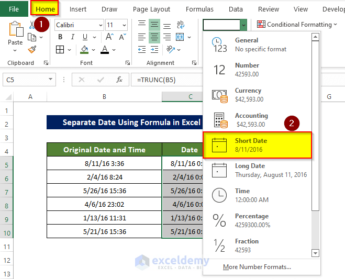The width and height of the screenshot is (345, 279).
Task: Toggle Center horizontal alignment
Action: point(154,37)
